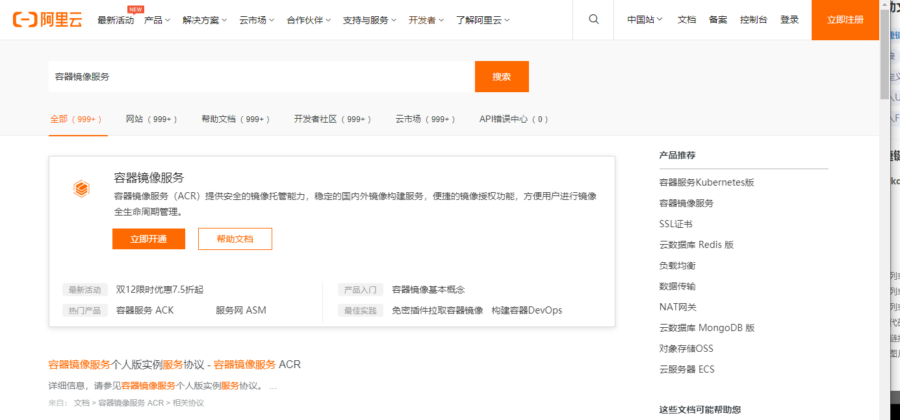Click the 容器镜像服务 product cube icon

click(81, 189)
